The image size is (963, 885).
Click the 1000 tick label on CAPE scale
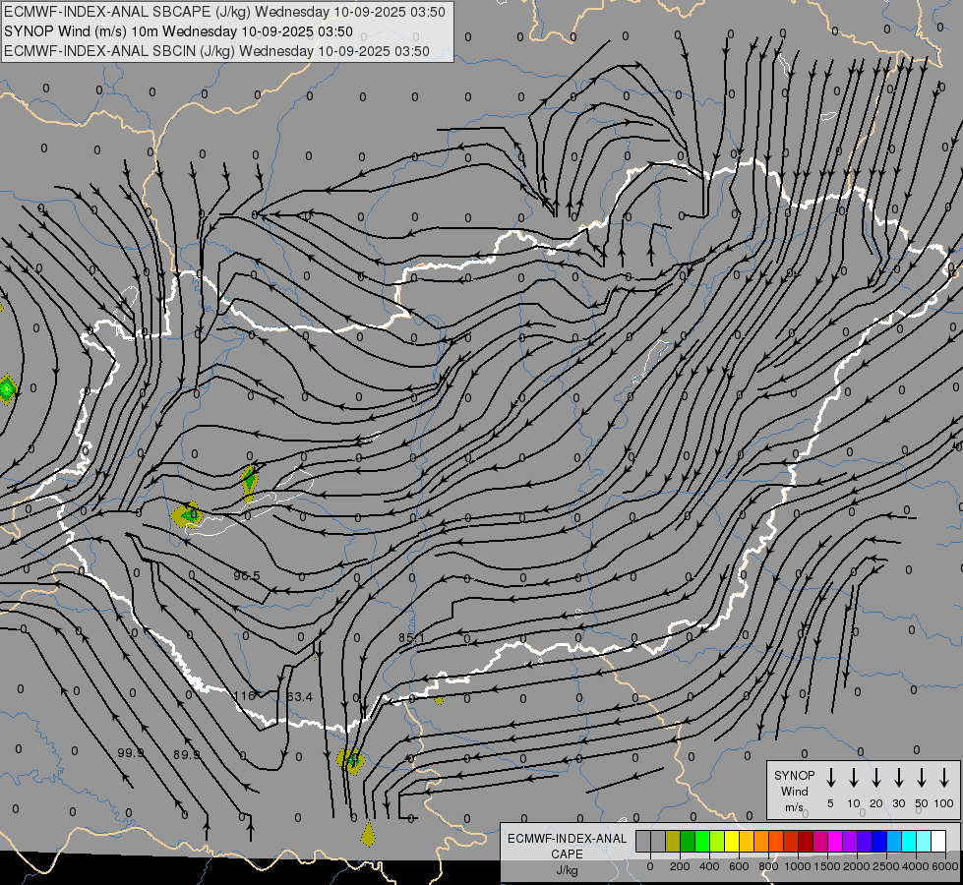(798, 866)
